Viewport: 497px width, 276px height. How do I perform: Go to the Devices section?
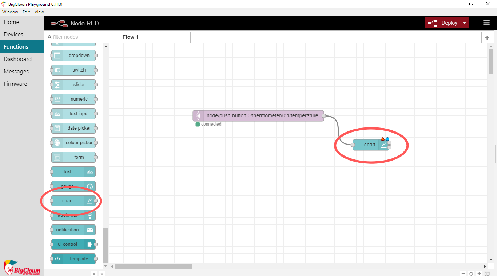(22, 34)
